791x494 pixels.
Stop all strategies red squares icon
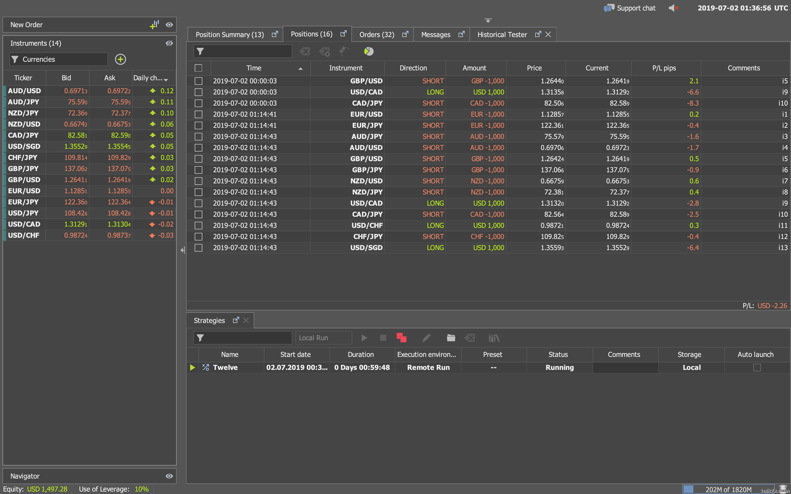click(x=401, y=337)
